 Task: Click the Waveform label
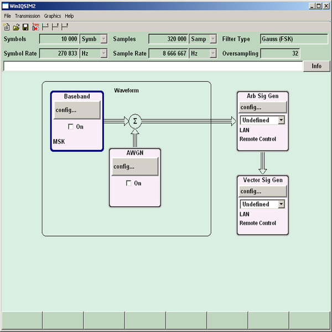tap(126, 90)
